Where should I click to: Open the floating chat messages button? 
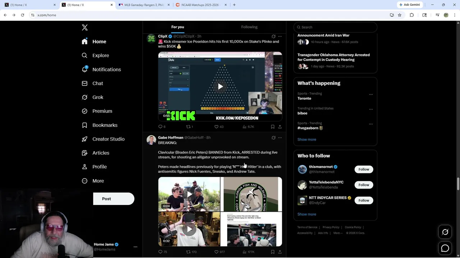click(x=445, y=248)
